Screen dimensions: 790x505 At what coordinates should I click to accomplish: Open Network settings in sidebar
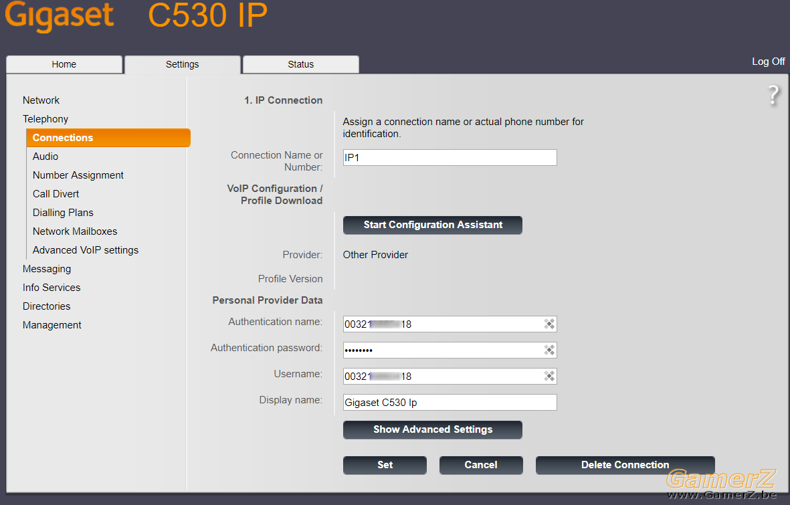pos(41,100)
